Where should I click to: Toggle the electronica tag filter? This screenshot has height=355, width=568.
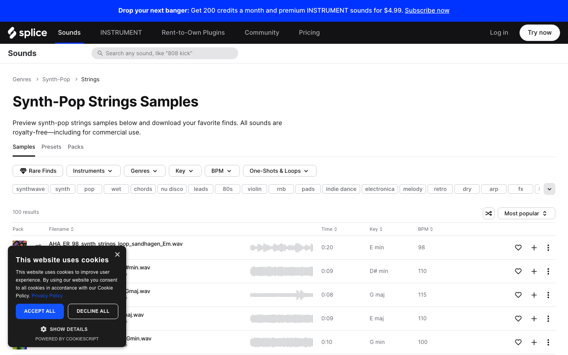380,189
